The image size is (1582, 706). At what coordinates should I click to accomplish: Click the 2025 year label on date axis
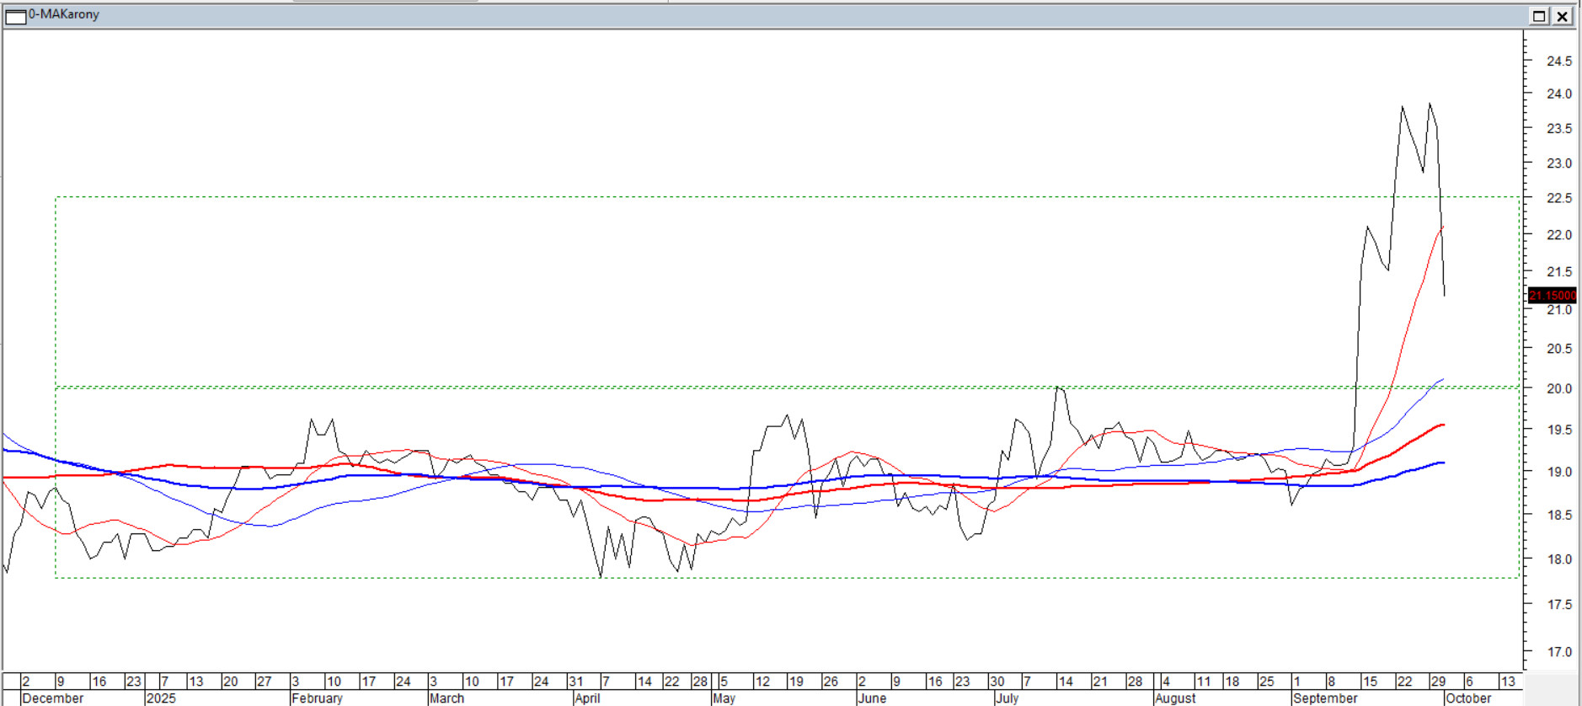(161, 698)
